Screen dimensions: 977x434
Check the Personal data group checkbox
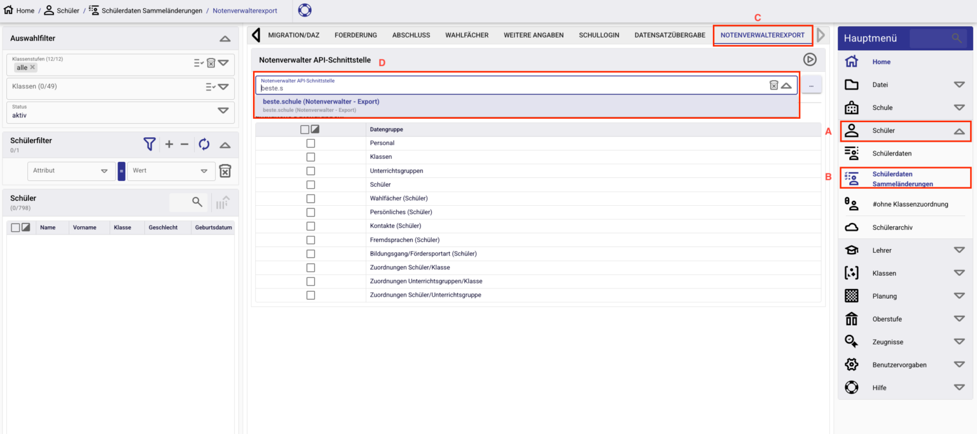310,143
